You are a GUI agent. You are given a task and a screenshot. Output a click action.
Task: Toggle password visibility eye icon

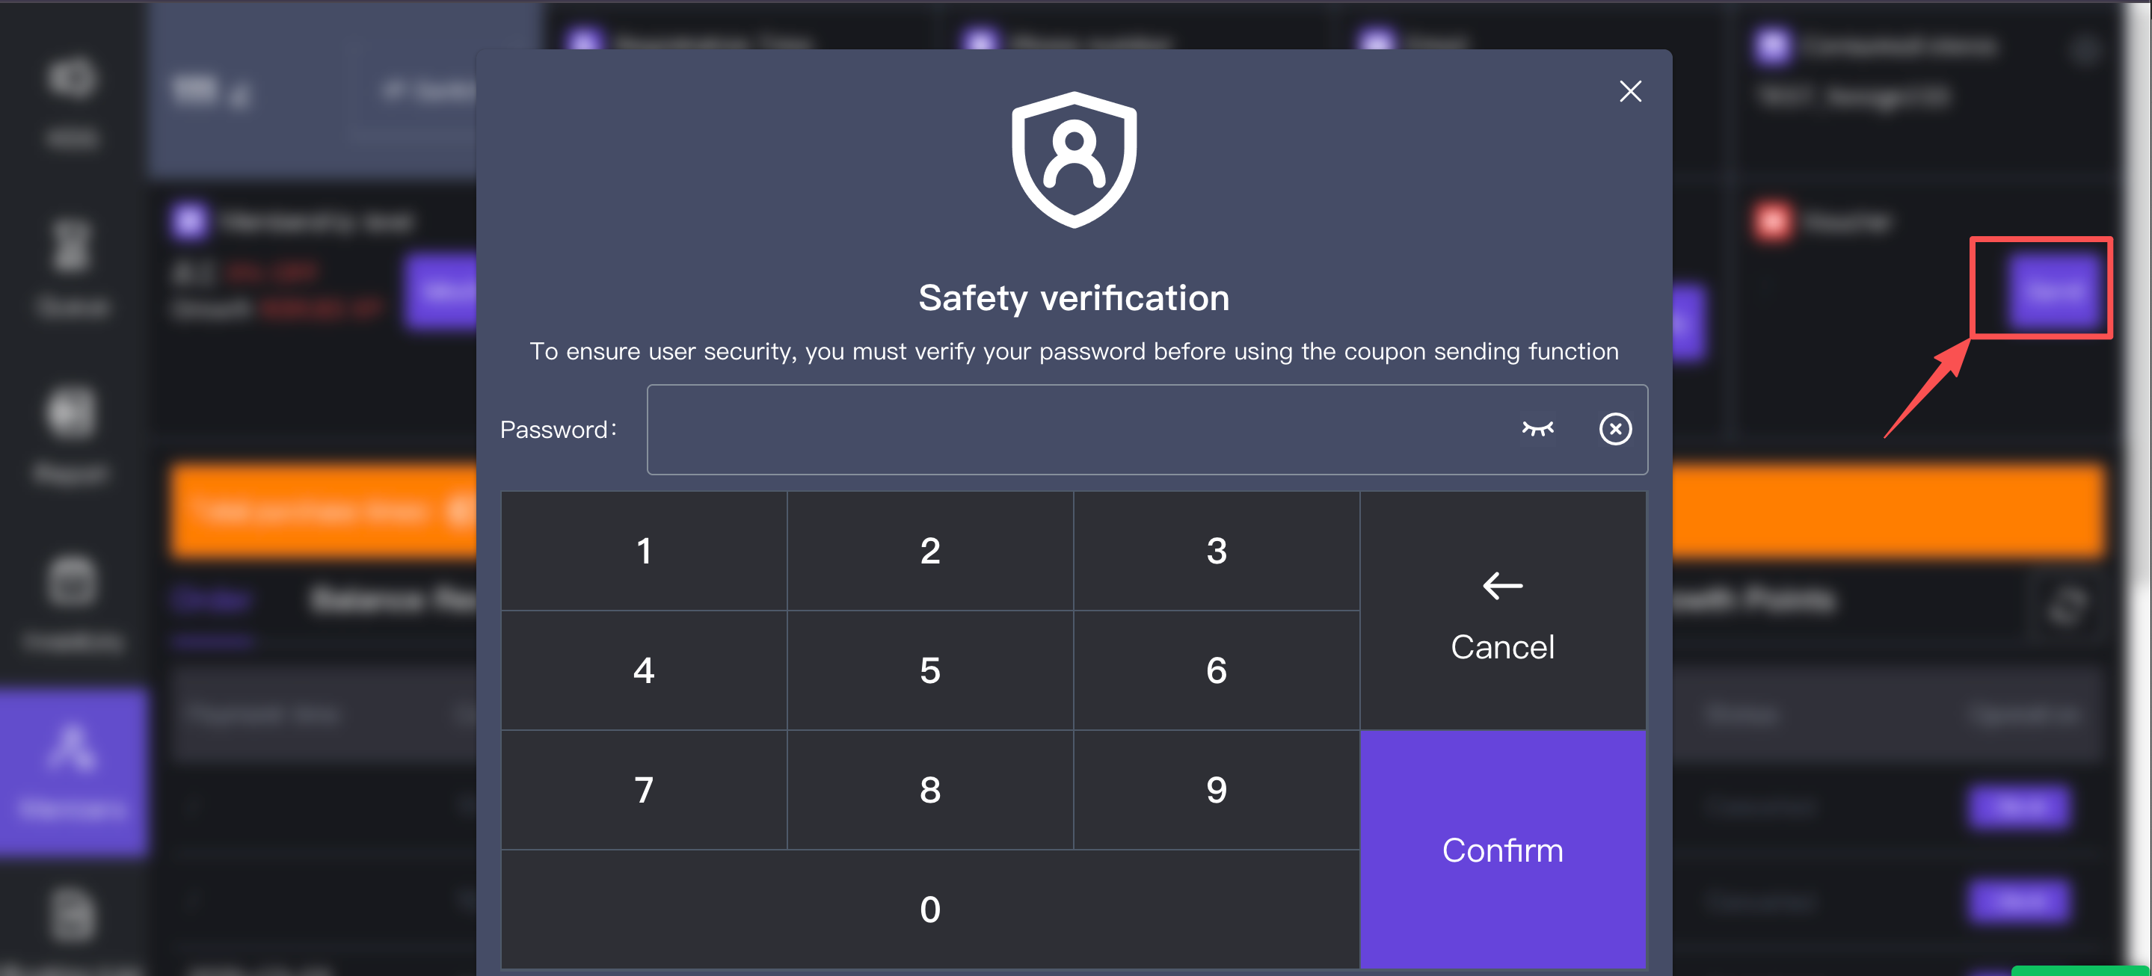1537,428
